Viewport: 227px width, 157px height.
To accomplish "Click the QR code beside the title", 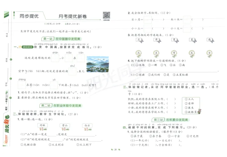I will coord(106,15).
